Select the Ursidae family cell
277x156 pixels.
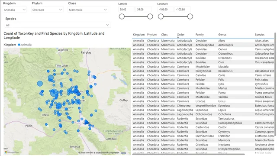click(200, 101)
